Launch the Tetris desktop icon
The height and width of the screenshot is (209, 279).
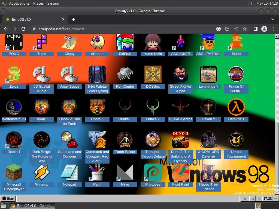42,42
